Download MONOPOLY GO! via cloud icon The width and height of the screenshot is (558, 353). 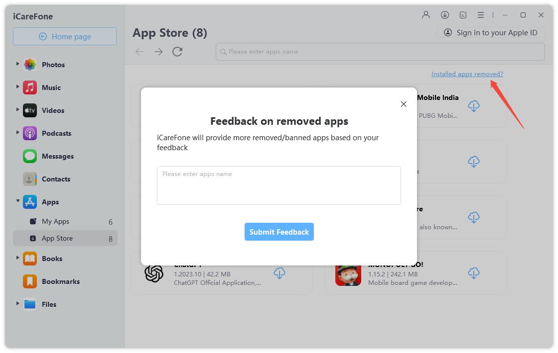click(474, 273)
